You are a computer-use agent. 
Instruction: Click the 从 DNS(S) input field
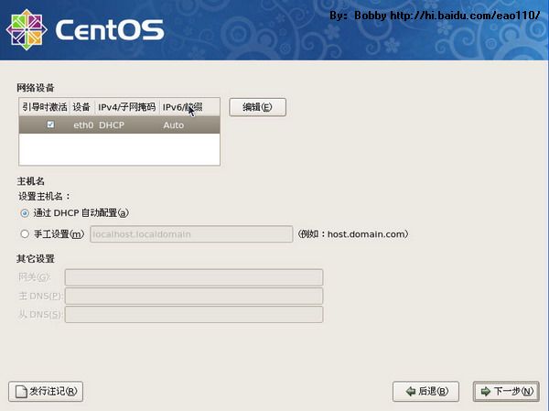pos(194,315)
